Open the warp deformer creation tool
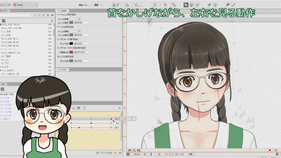 pos(155,5)
